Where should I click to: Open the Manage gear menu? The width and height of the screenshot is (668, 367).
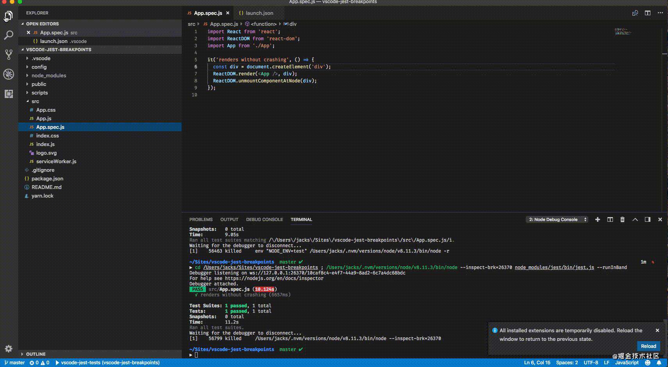(x=9, y=349)
